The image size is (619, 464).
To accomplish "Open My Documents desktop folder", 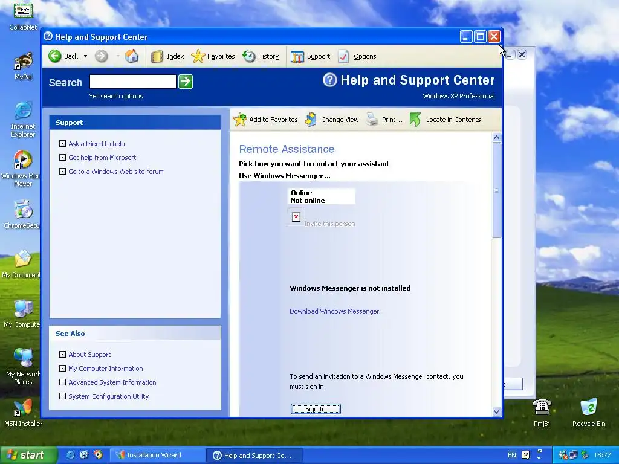I will pos(21,265).
